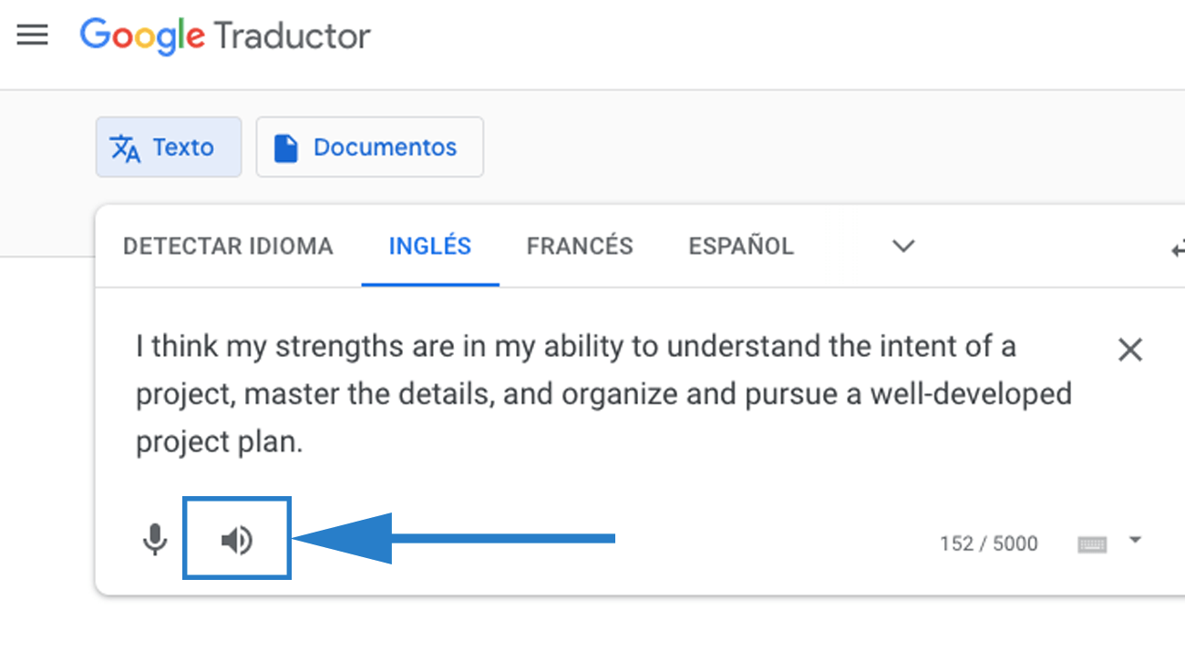1185x660 pixels.
Task: Select the Detectar idioma tab
Action: [x=228, y=246]
